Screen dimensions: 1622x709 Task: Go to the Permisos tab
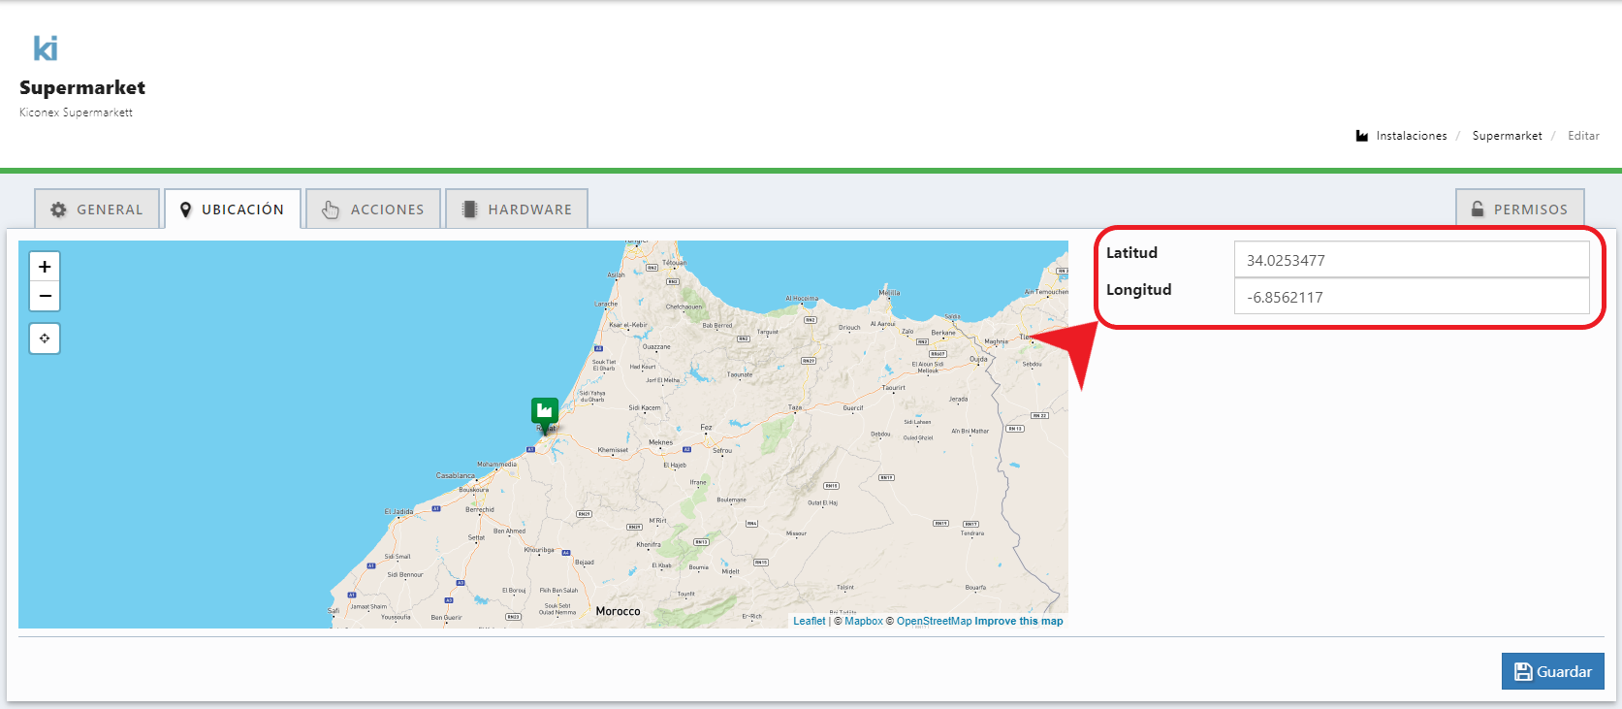1519,209
